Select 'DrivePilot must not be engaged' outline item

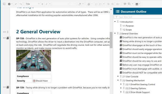click(142, 53)
